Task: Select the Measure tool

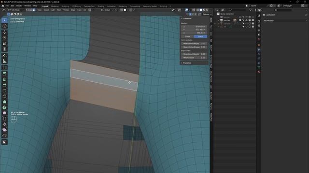Action: click(4, 61)
